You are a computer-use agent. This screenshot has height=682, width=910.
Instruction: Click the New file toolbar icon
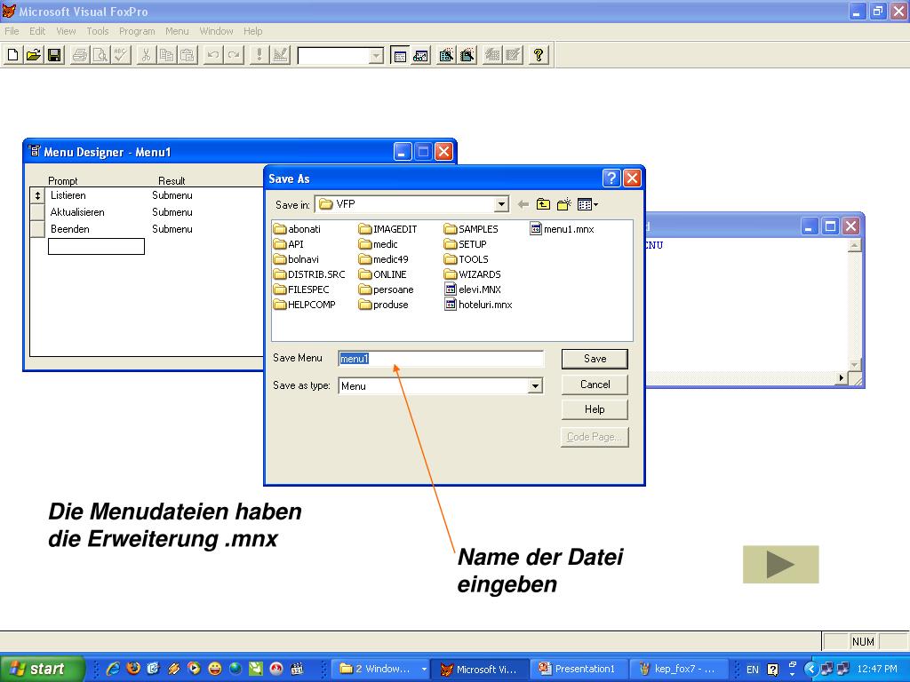[12, 55]
